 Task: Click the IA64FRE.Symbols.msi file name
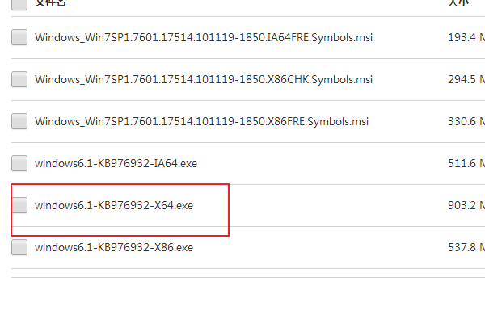(204, 37)
